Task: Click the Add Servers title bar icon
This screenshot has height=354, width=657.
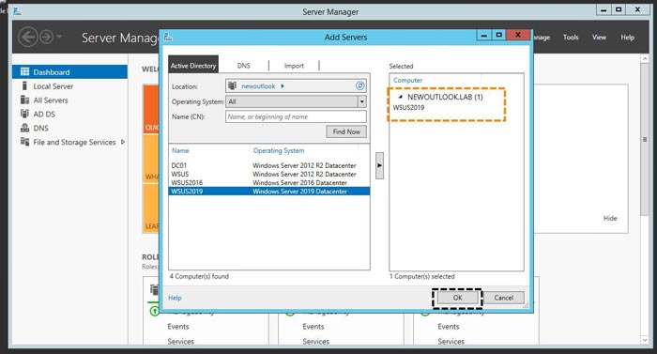Action: [x=168, y=37]
